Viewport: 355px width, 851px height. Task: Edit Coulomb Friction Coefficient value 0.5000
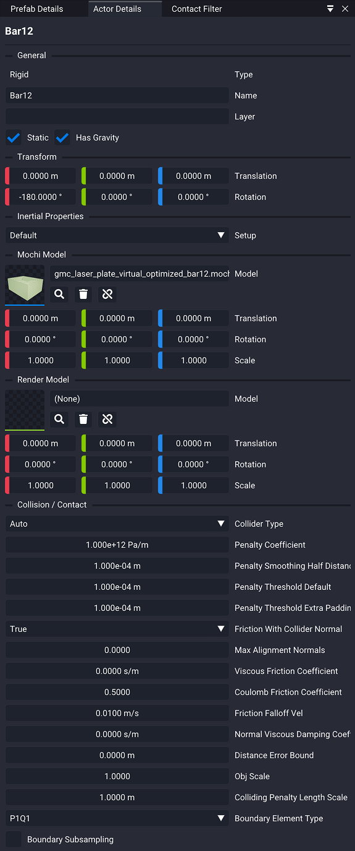click(x=117, y=692)
